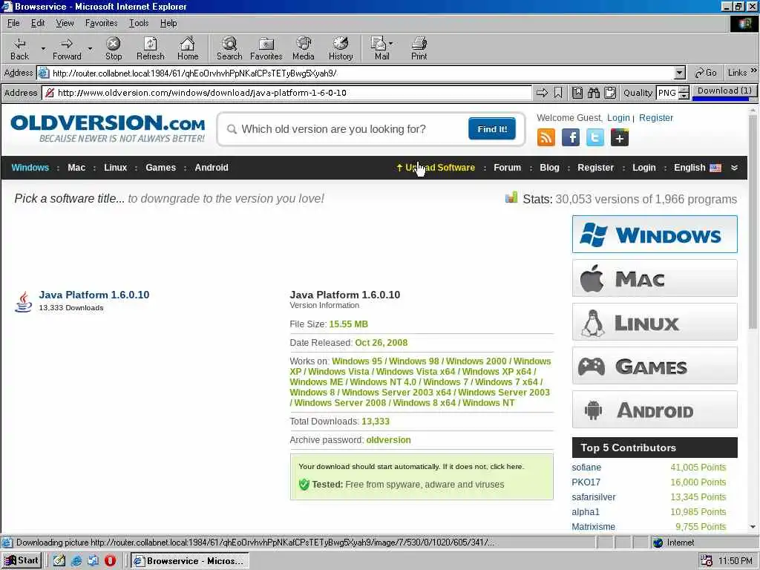Screen dimensions: 760x570
Task: Open the Blog nav link
Action: 549,168
